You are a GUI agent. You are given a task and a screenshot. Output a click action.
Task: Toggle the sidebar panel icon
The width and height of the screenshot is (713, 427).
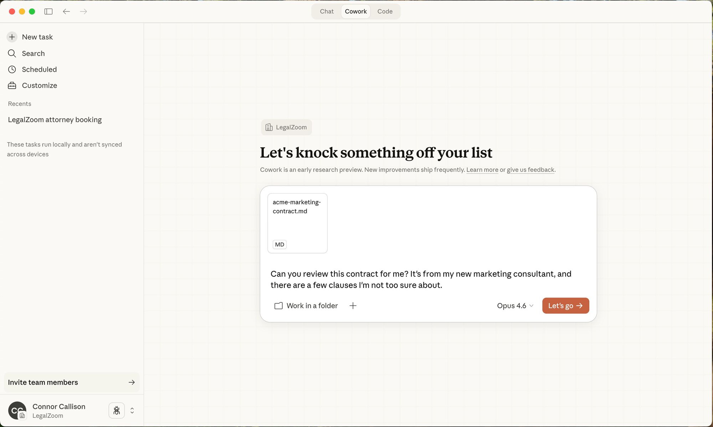point(48,11)
